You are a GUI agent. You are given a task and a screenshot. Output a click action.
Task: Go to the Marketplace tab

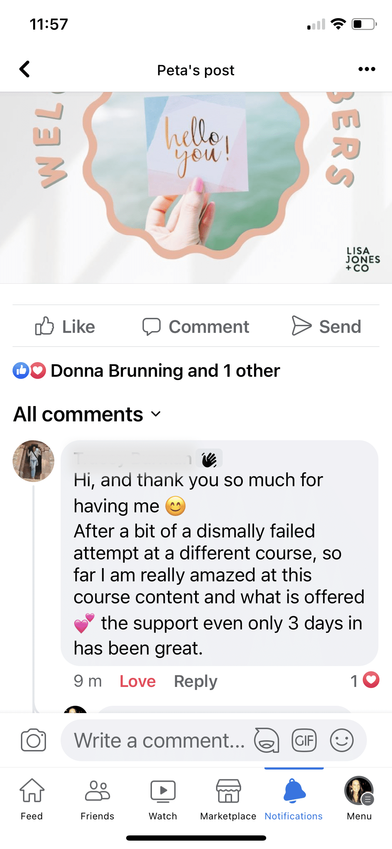[x=228, y=799]
